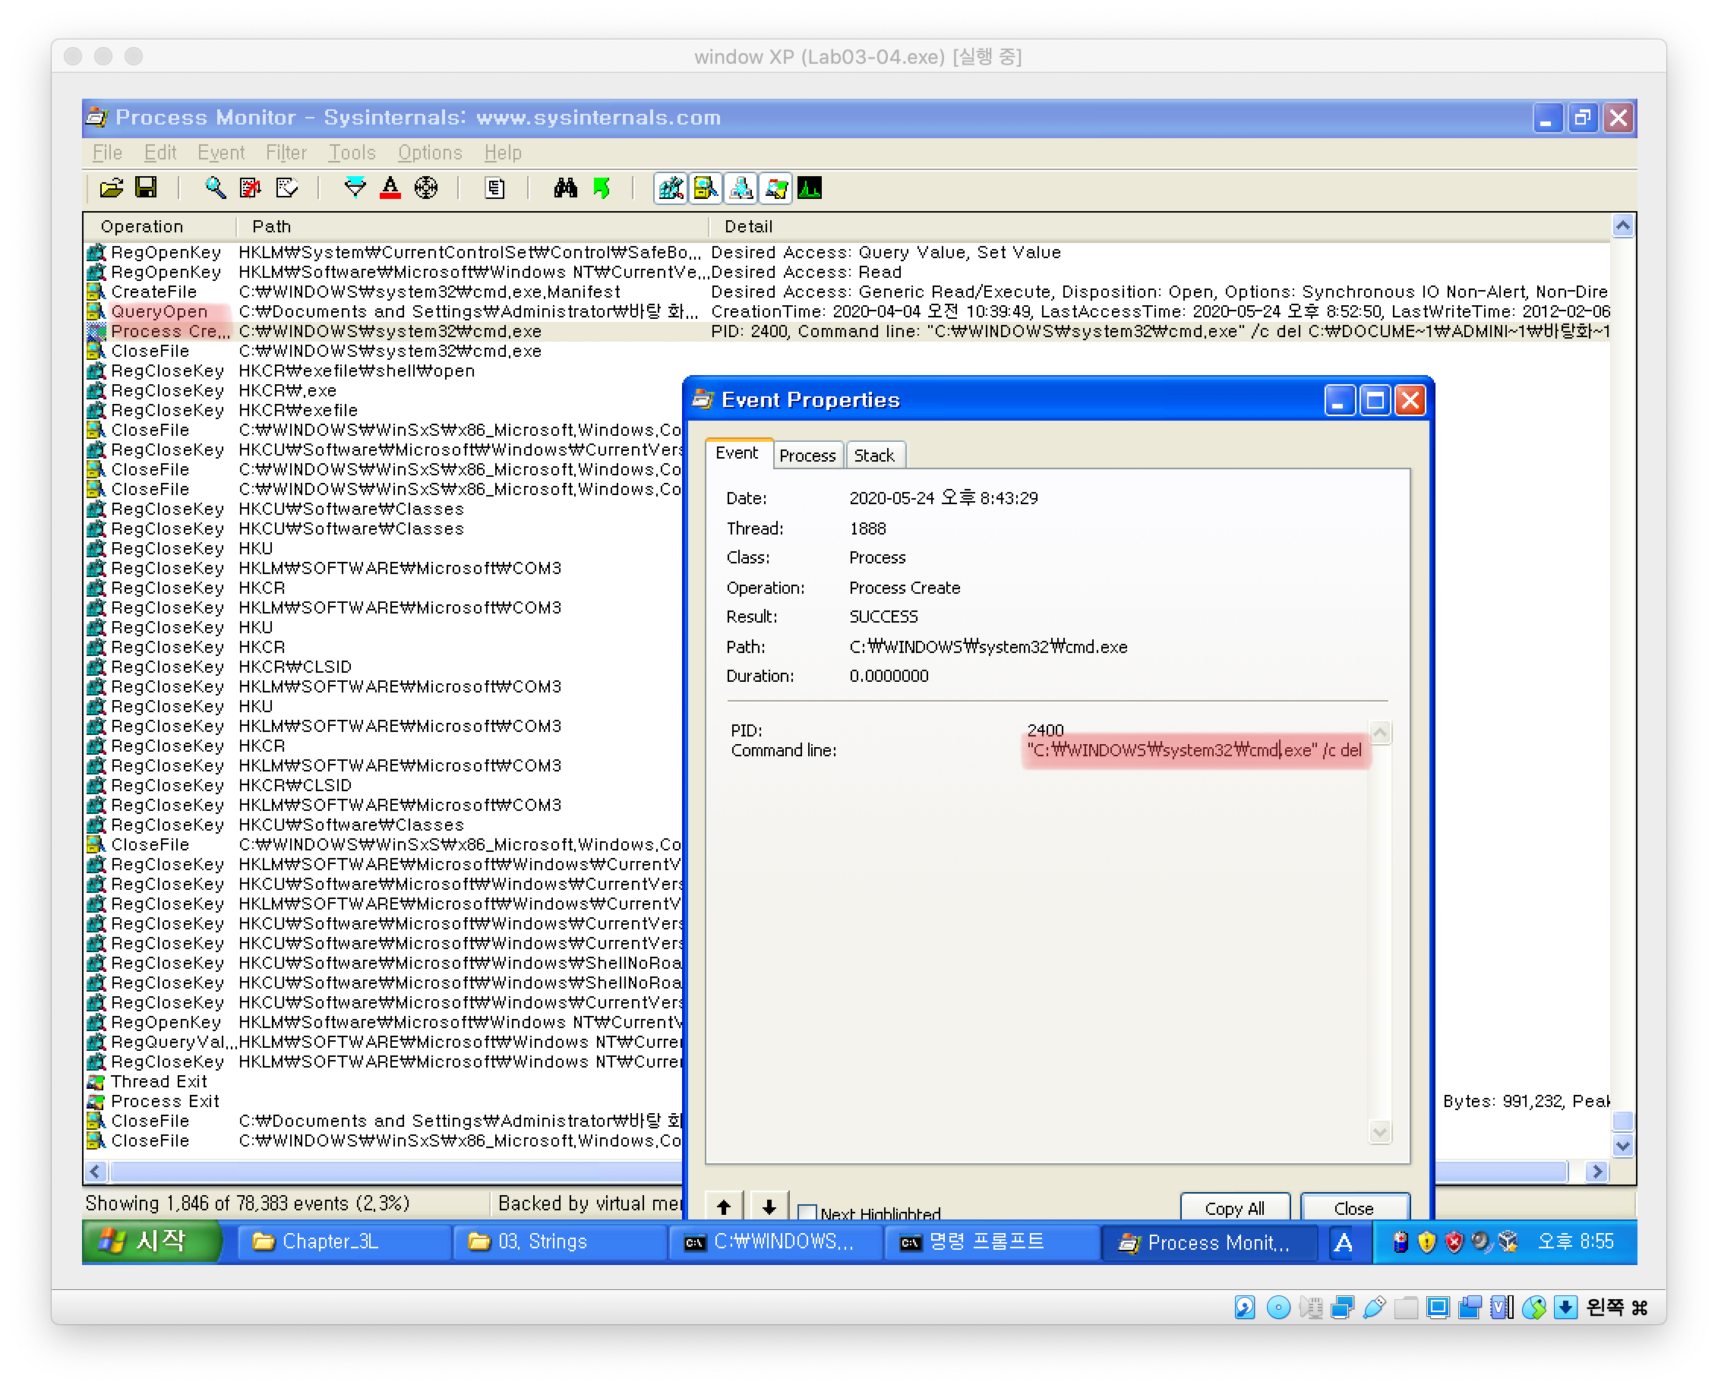Click yellow shield security alert tray icon
The image size is (1718, 1388).
(1426, 1241)
